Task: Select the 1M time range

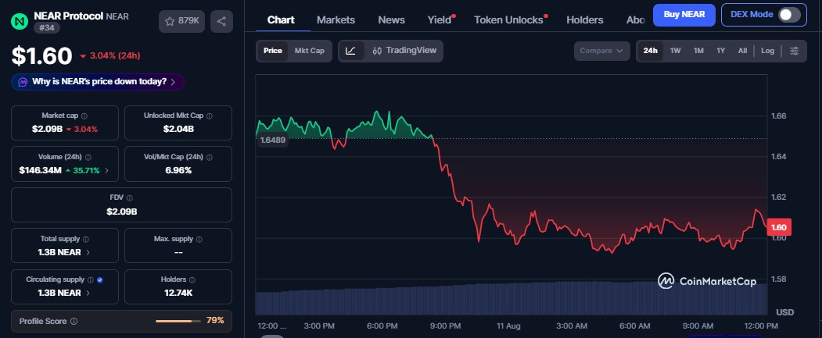Action: coord(698,51)
